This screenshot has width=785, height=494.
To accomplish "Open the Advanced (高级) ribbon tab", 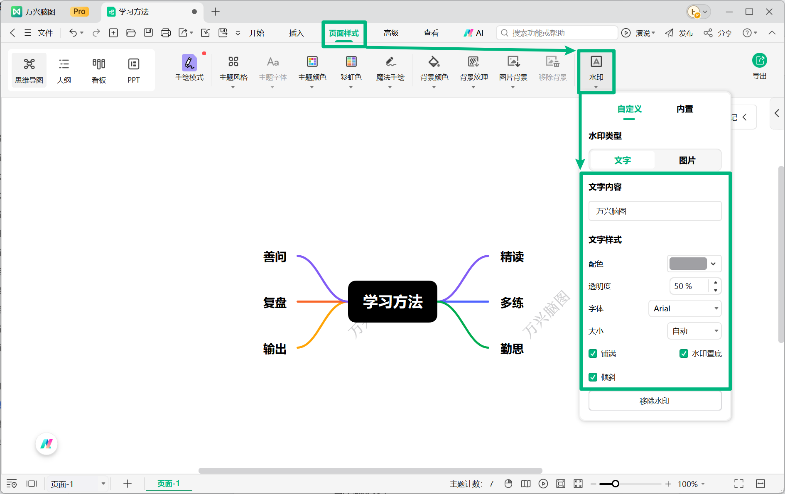I will click(391, 33).
